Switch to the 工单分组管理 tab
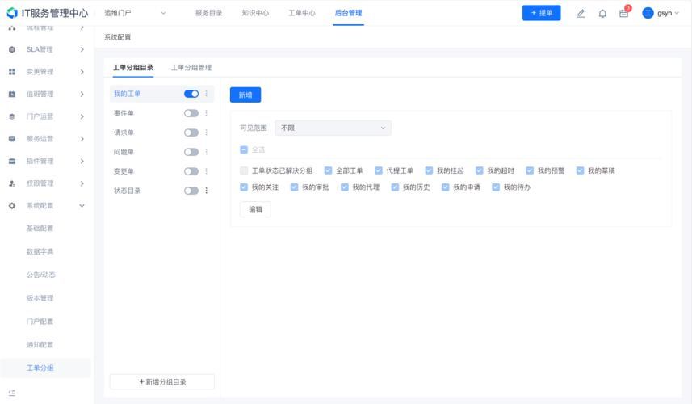This screenshot has width=692, height=404. pos(191,68)
